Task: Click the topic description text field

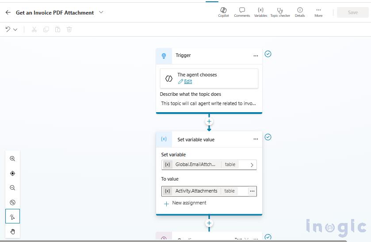Action: [209, 103]
